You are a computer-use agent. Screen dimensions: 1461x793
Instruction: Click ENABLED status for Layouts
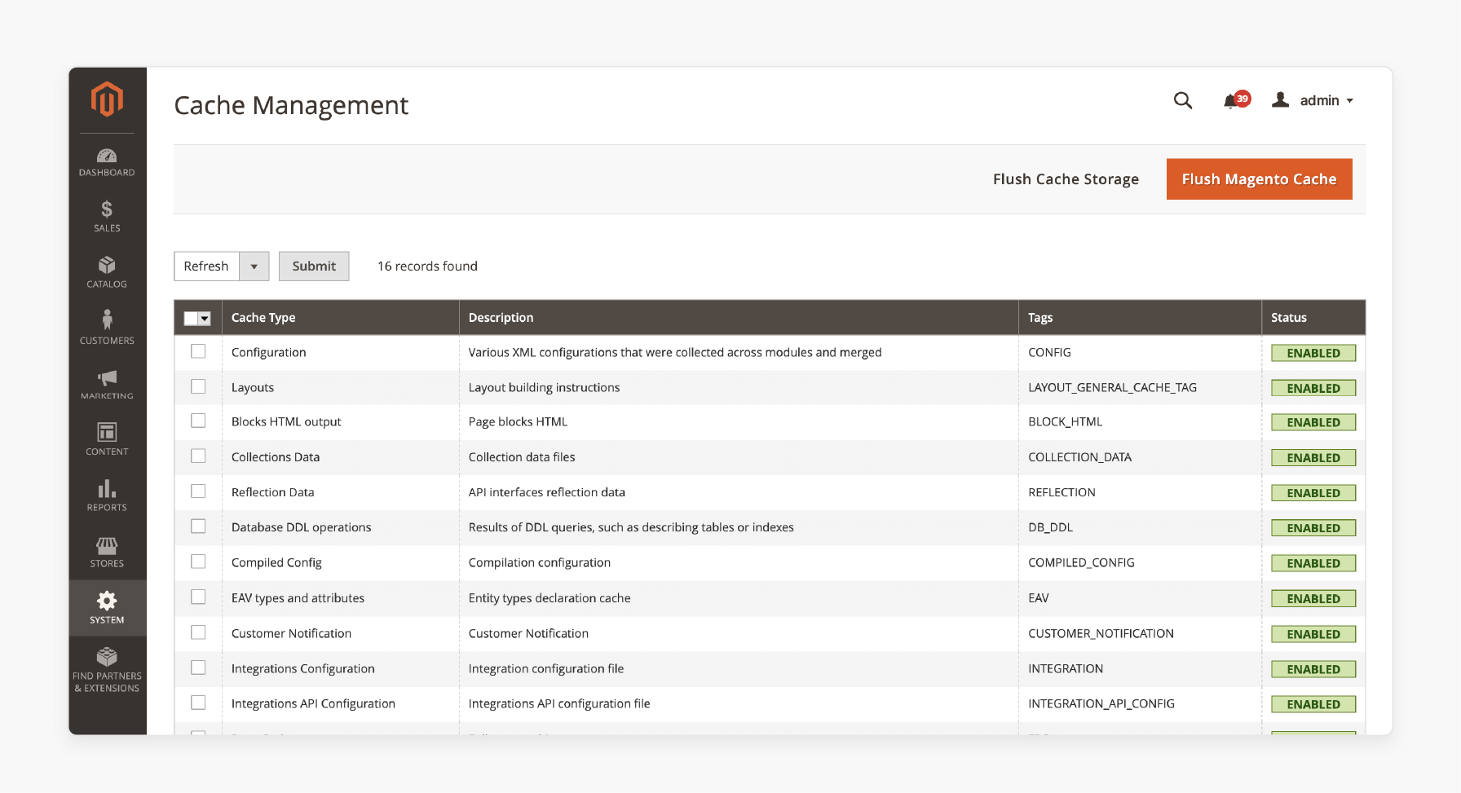pos(1313,388)
